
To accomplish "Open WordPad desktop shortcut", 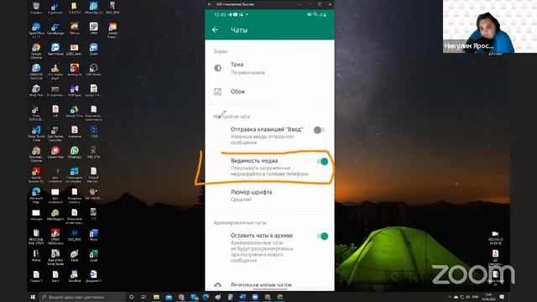I will pyautogui.click(x=75, y=276).
